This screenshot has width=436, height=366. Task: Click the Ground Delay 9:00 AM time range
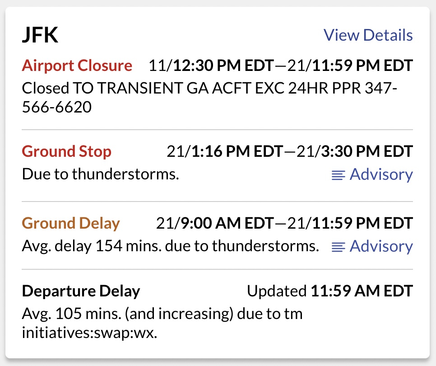284,223
